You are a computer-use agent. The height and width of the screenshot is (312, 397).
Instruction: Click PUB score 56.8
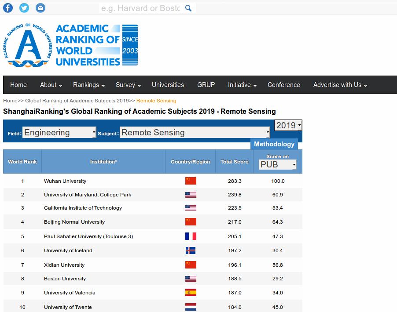pyautogui.click(x=277, y=265)
